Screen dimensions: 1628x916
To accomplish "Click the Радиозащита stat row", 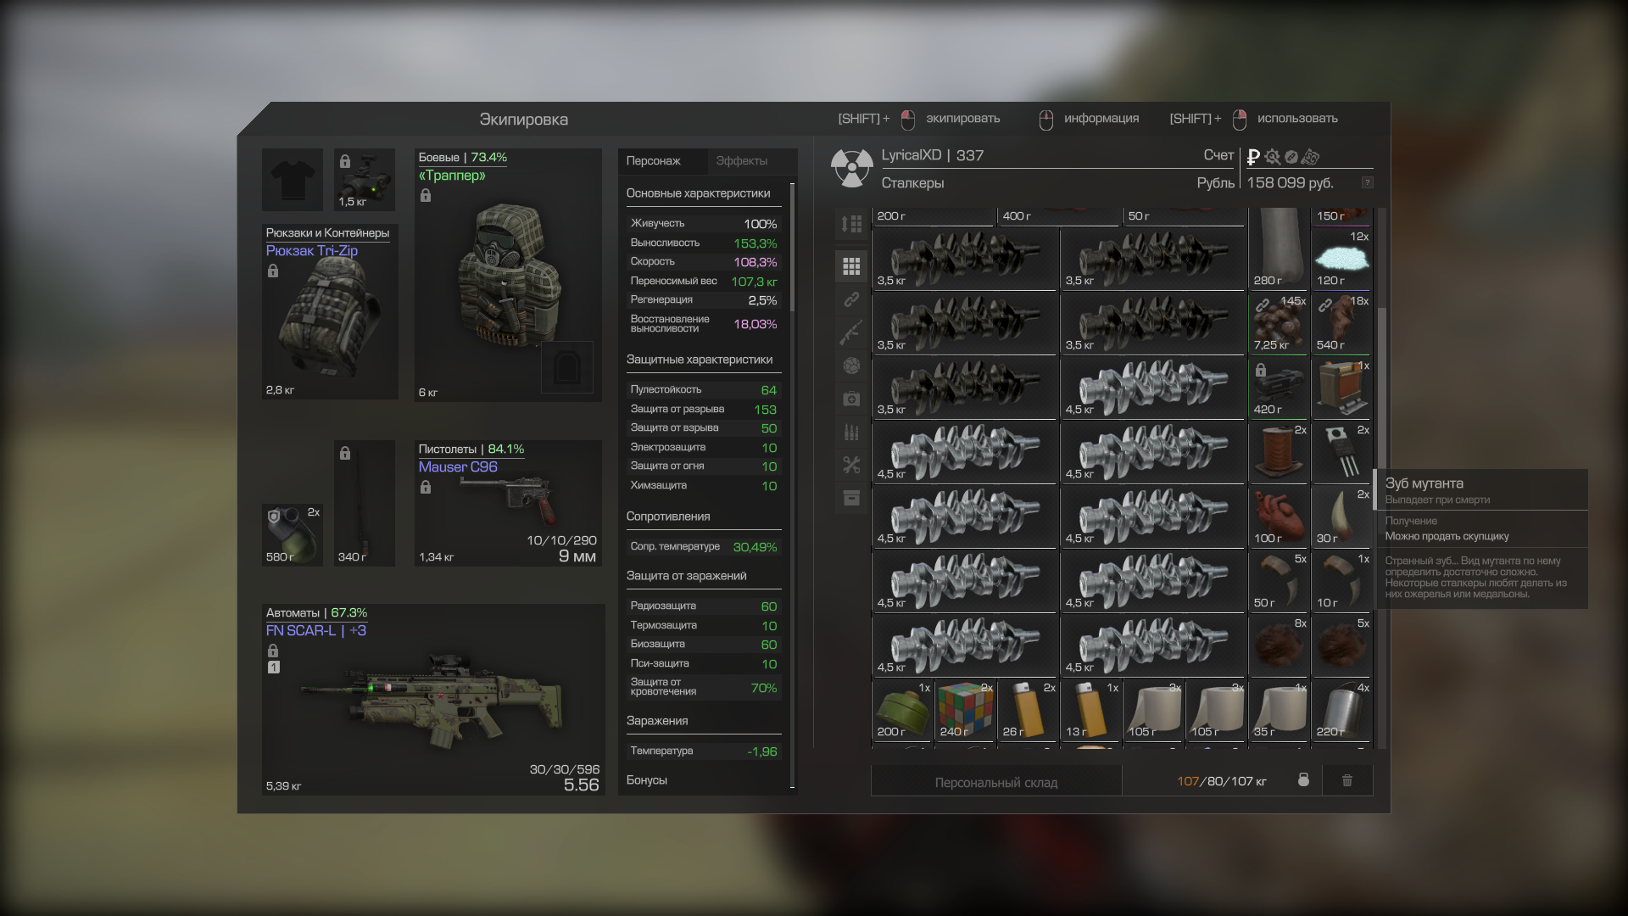I will (x=704, y=606).
